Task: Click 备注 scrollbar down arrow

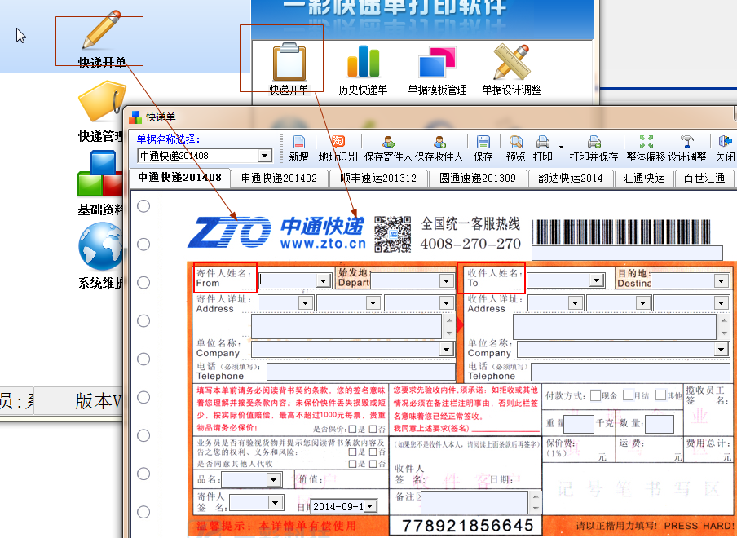Action: coord(536,509)
